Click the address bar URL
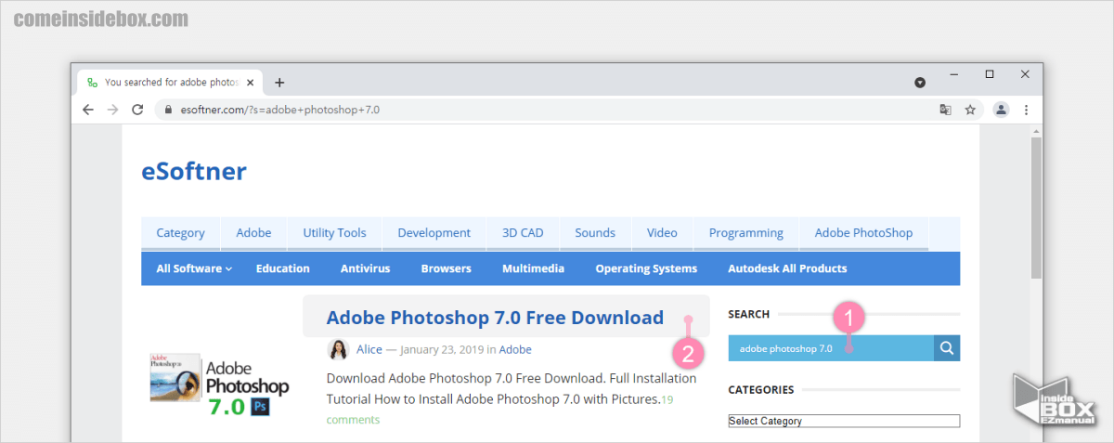Screen dimensions: 1114x443 pyautogui.click(x=278, y=110)
